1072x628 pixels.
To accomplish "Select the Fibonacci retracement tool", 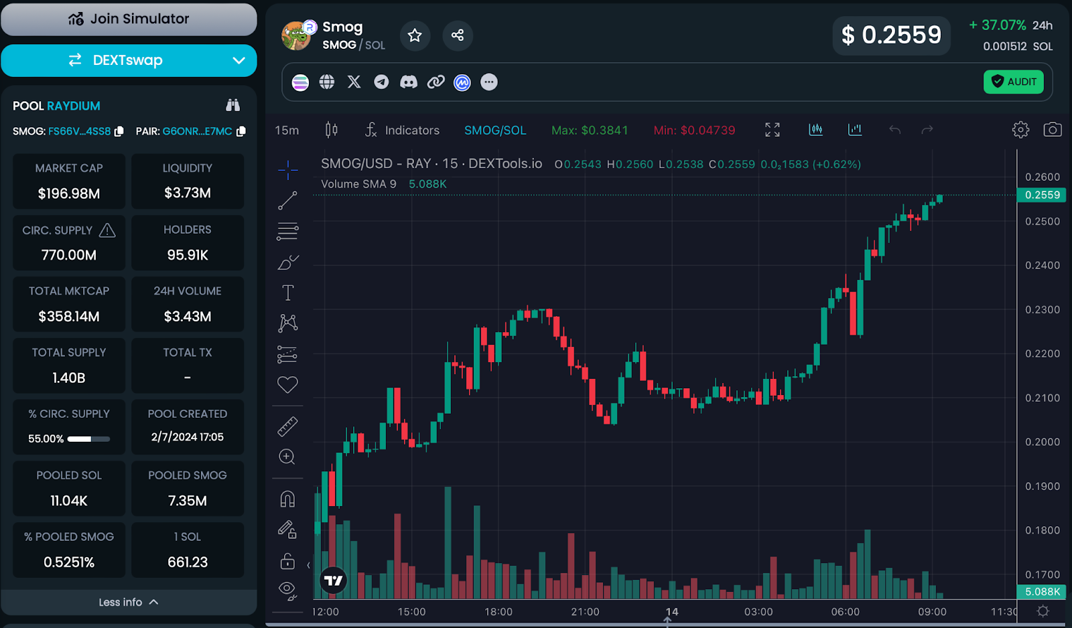I will click(x=288, y=232).
